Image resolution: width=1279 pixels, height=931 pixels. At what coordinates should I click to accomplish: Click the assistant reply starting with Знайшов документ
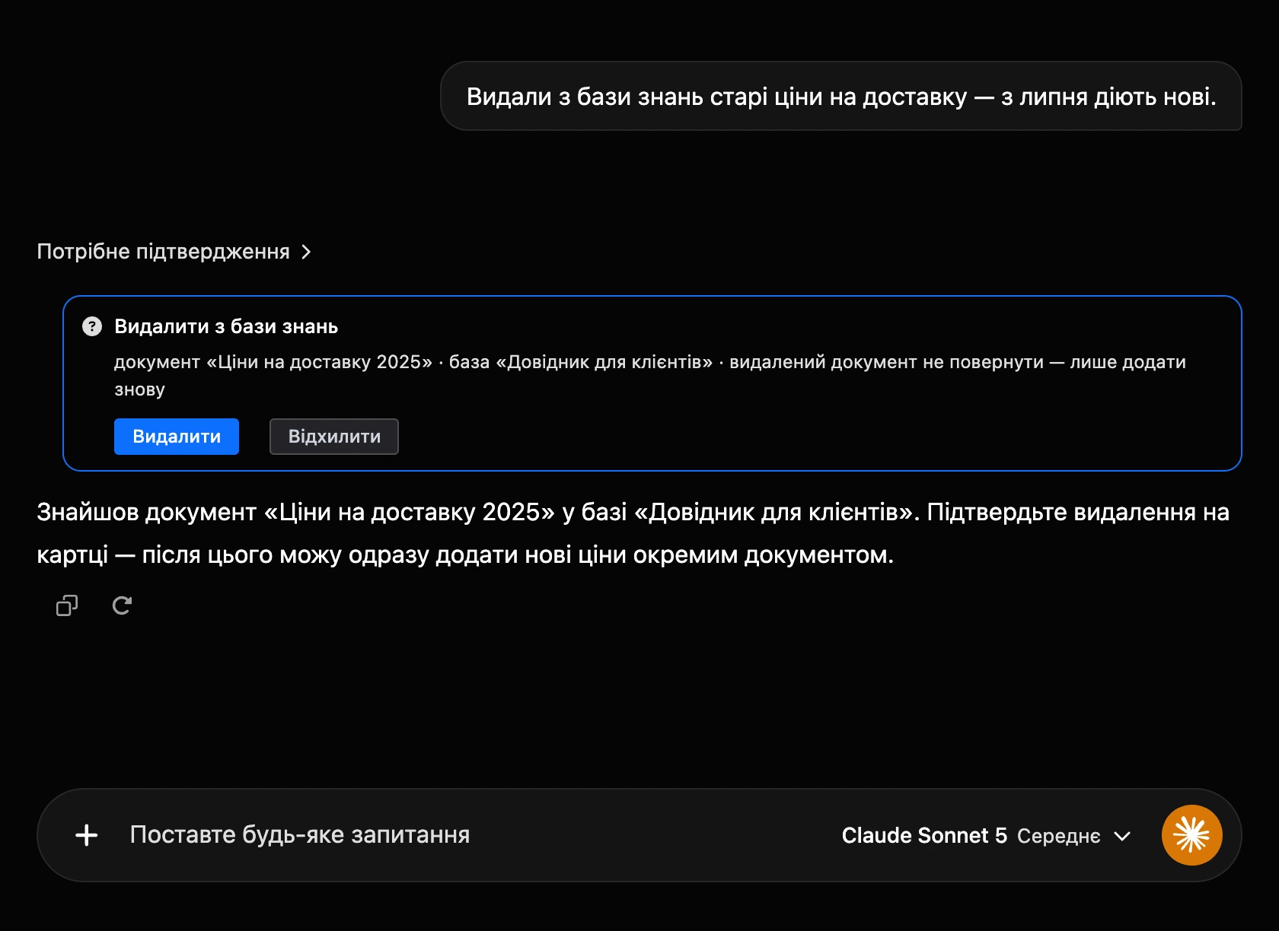click(633, 533)
